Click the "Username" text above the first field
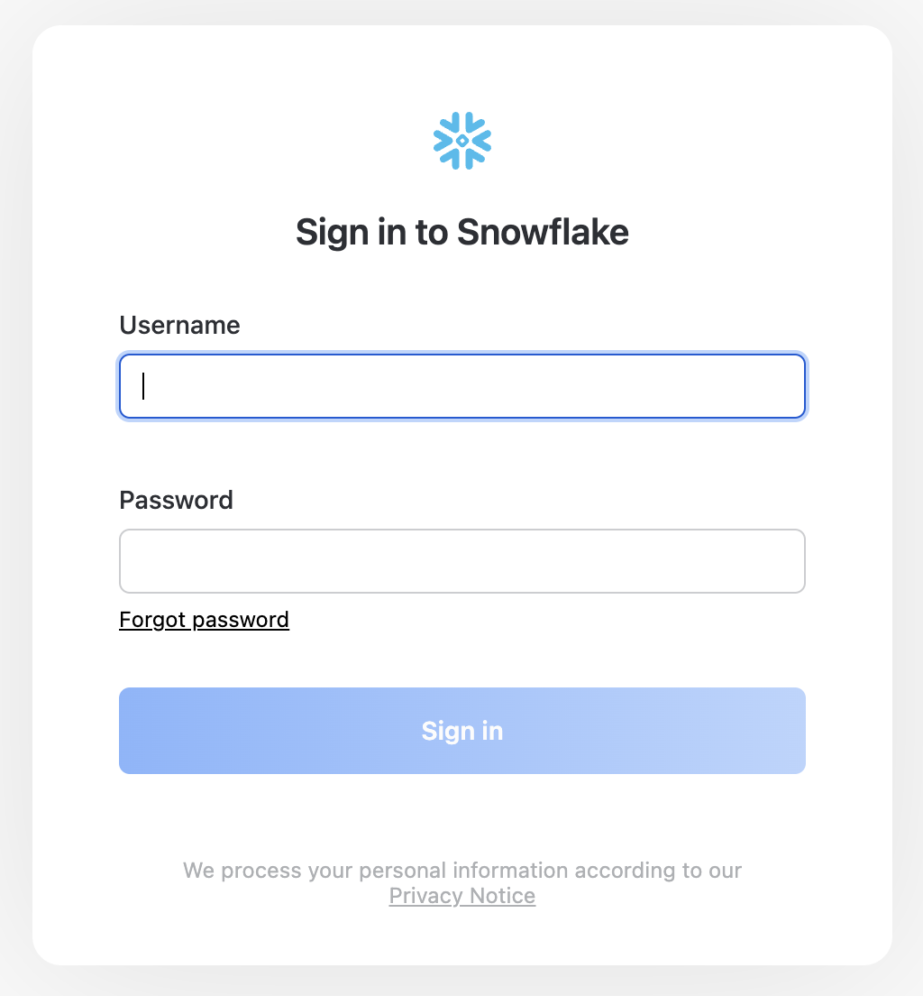Image resolution: width=923 pixels, height=996 pixels. pos(179,325)
